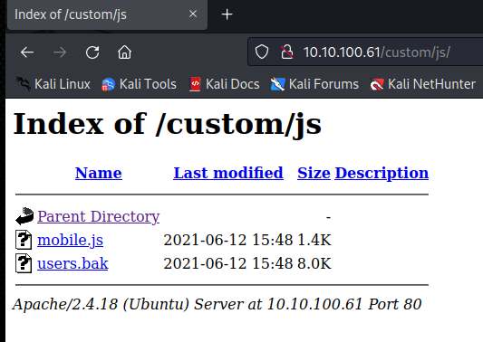
Task: Click the address bar URL
Action: click(376, 52)
